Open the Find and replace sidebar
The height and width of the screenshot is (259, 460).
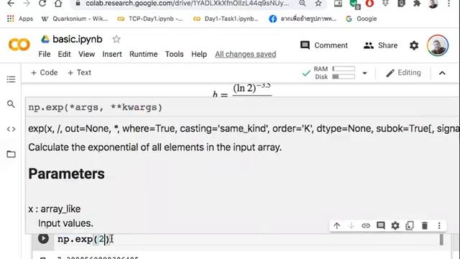(11, 104)
